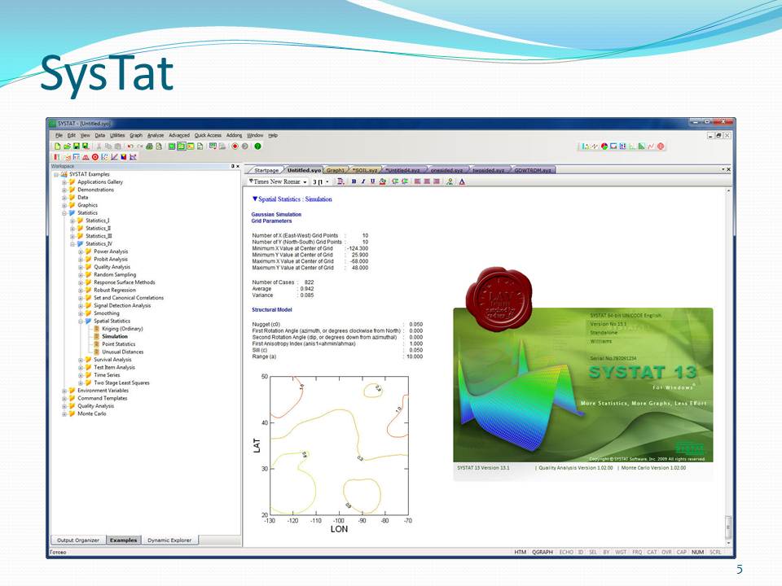Collapse the Statistics_IV node

pos(72,244)
